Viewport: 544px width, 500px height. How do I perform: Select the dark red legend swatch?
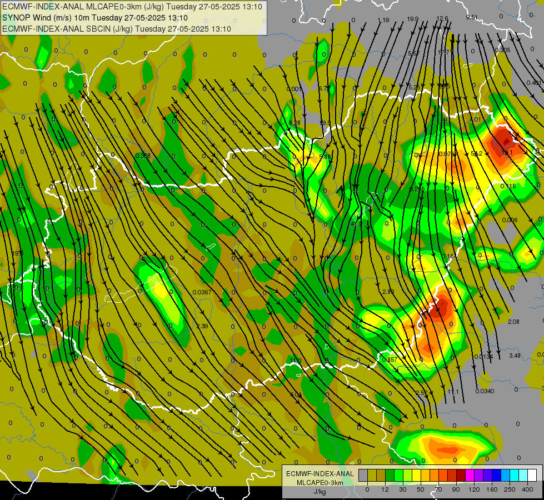[461, 475]
